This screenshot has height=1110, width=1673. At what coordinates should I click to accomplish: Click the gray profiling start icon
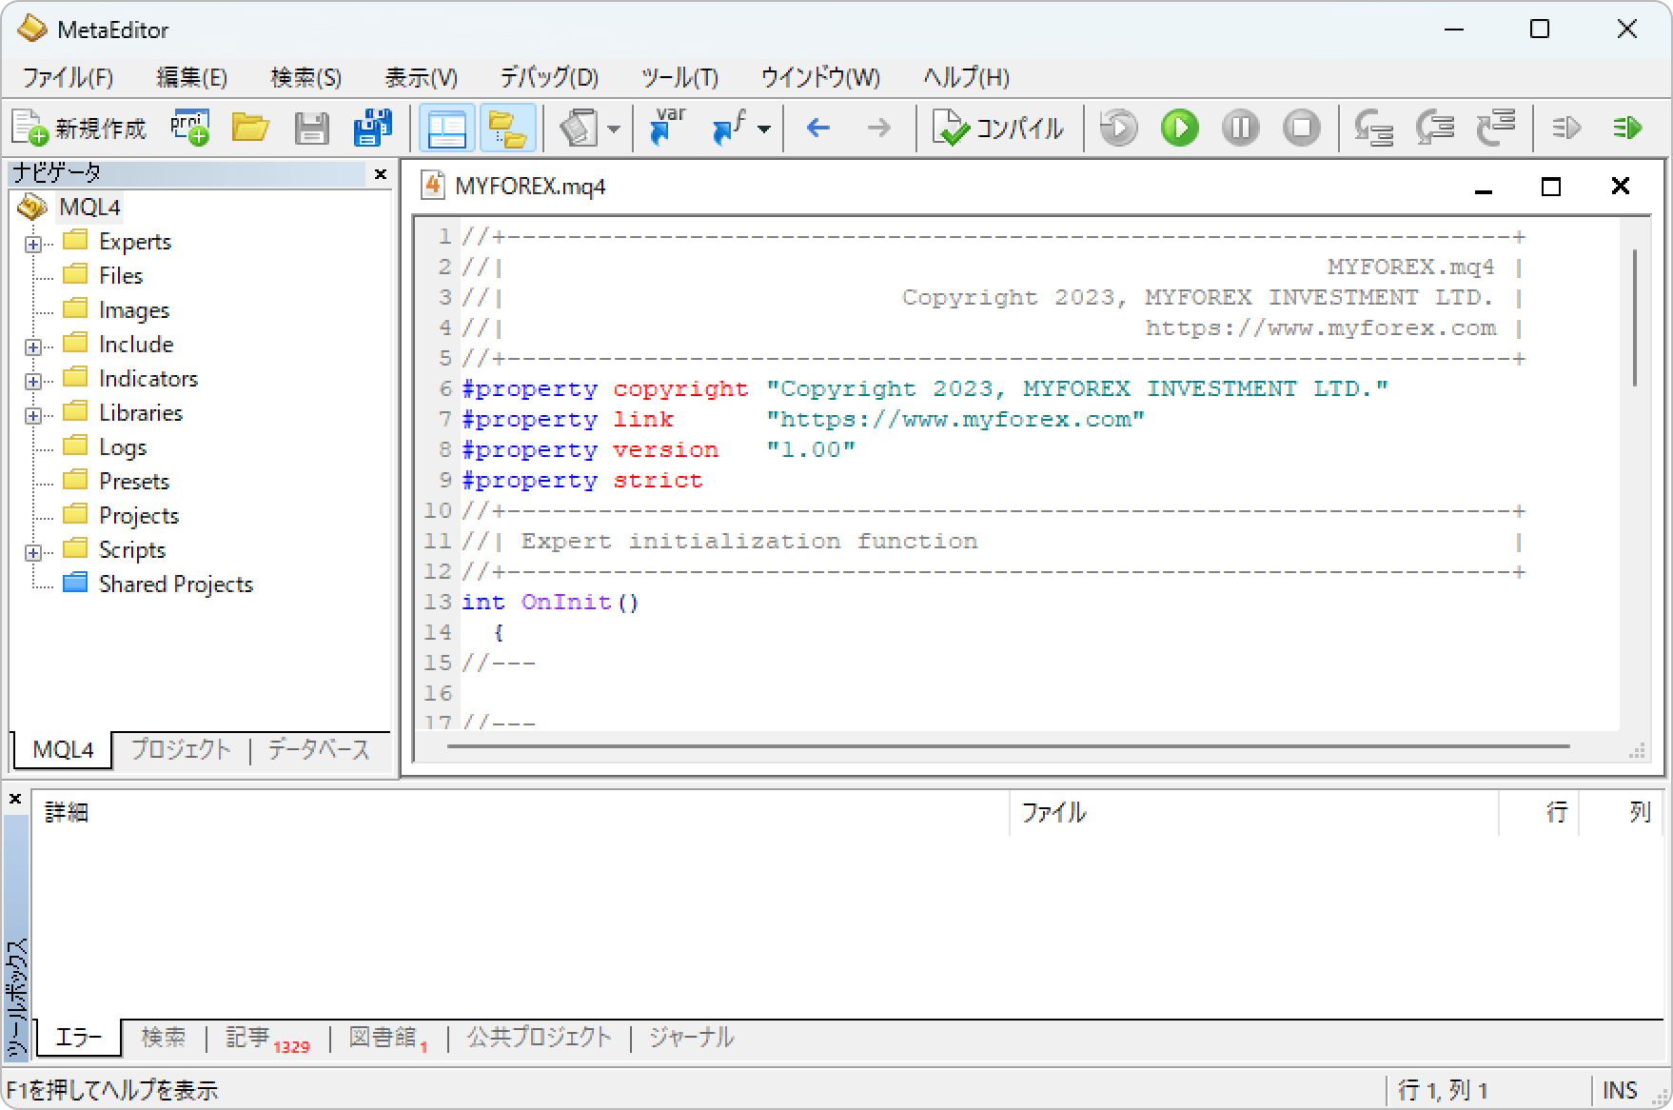[1566, 128]
